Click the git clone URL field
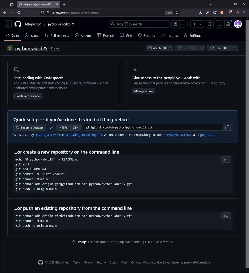Viewport: 249px width, 273px height. (153, 127)
